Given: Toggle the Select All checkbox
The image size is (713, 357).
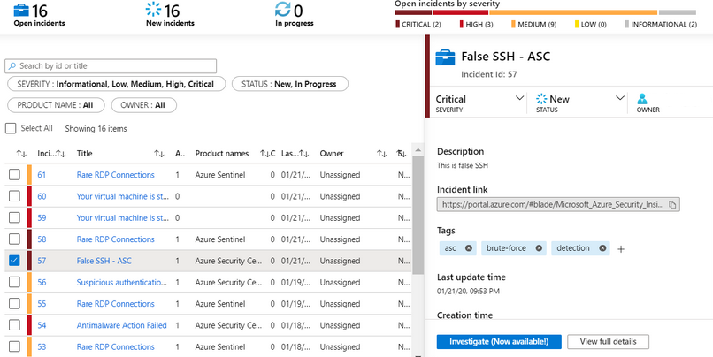Looking at the screenshot, I should pyautogui.click(x=11, y=128).
